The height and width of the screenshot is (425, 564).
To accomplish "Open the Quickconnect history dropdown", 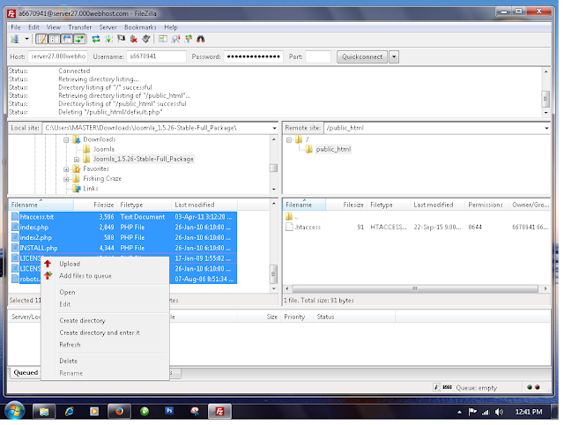I will [x=394, y=56].
